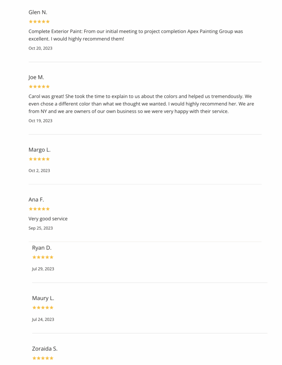Click the 'Very good service' review text
Viewport: 282px width, 365px height.
[x=48, y=219]
